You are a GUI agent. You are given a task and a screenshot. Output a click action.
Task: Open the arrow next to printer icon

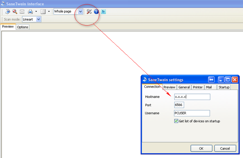[36, 12]
